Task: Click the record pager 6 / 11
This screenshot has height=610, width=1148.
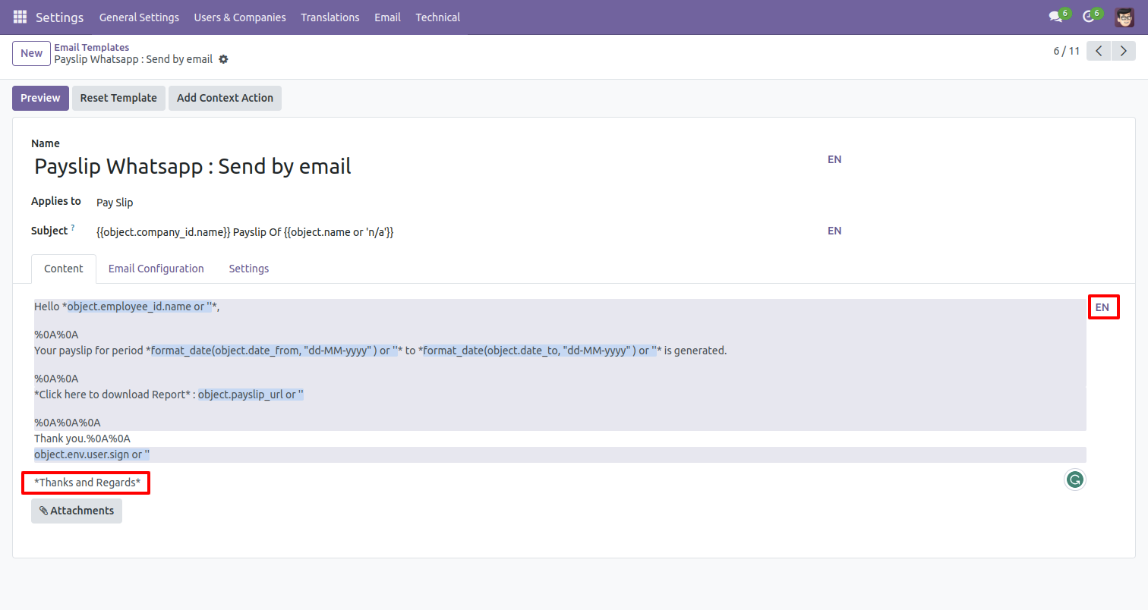Action: click(1066, 51)
